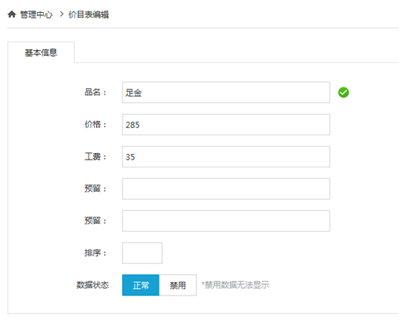
Task: Click the 数据状态 label
Action: [92, 285]
